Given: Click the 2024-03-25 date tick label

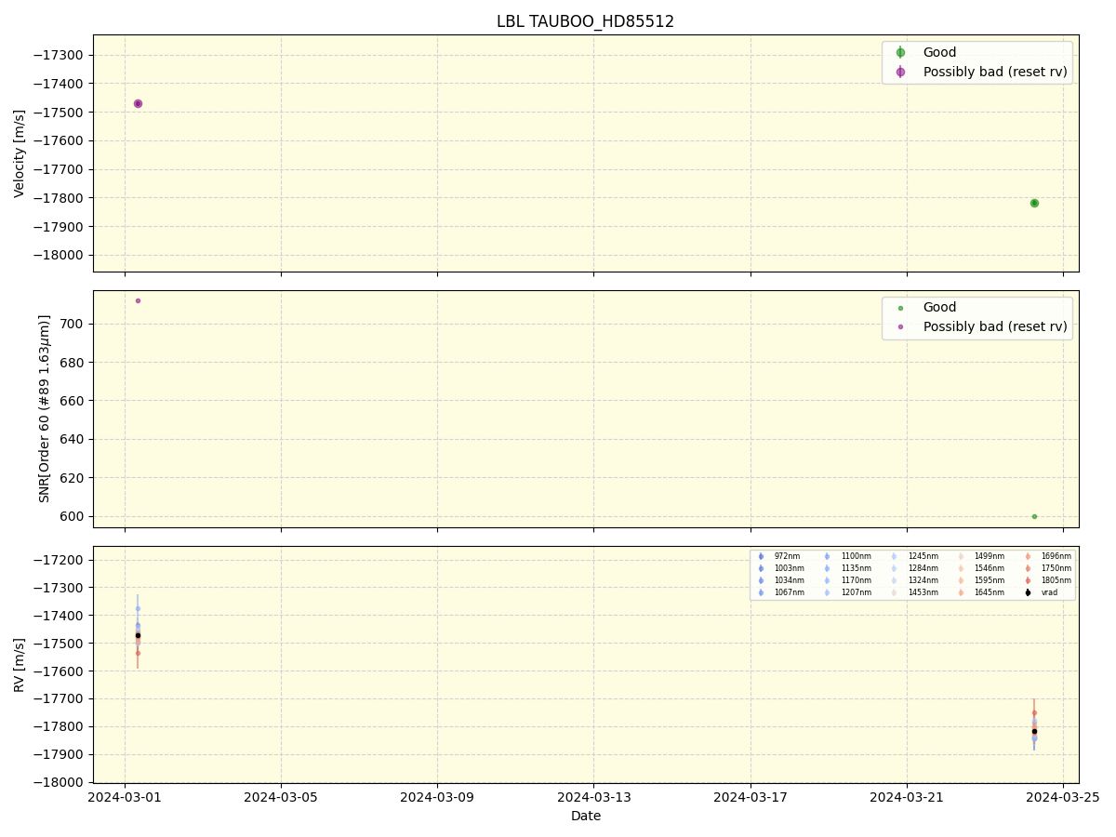Looking at the screenshot, I should pyautogui.click(x=1063, y=796).
